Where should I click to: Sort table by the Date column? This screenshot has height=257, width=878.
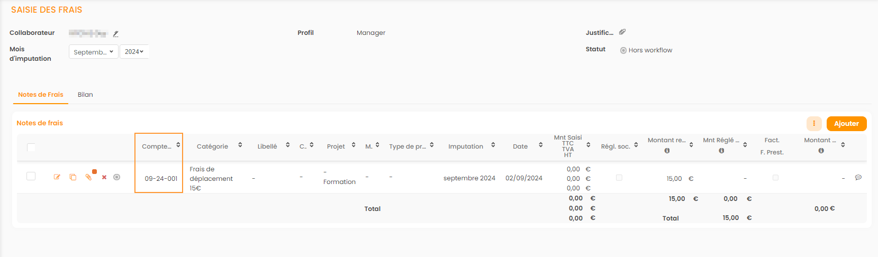[x=540, y=145]
